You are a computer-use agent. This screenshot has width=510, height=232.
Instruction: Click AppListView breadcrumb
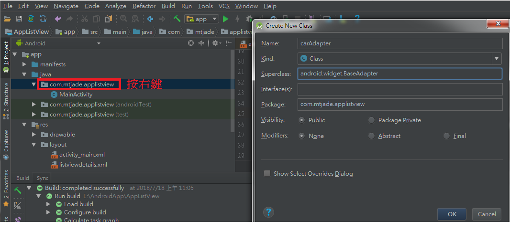pyautogui.click(x=27, y=32)
